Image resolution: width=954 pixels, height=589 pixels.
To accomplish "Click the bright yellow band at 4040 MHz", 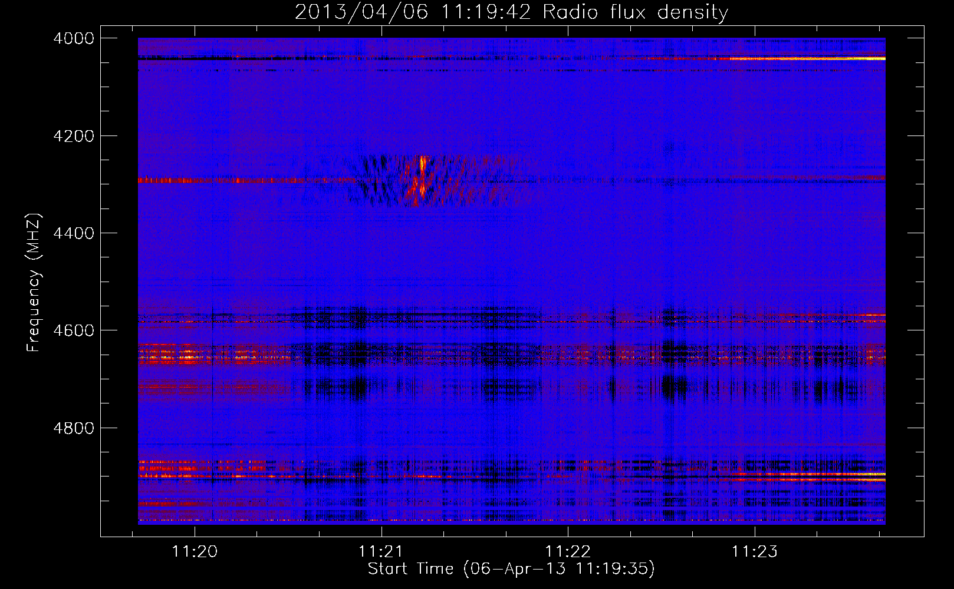I will (x=807, y=58).
